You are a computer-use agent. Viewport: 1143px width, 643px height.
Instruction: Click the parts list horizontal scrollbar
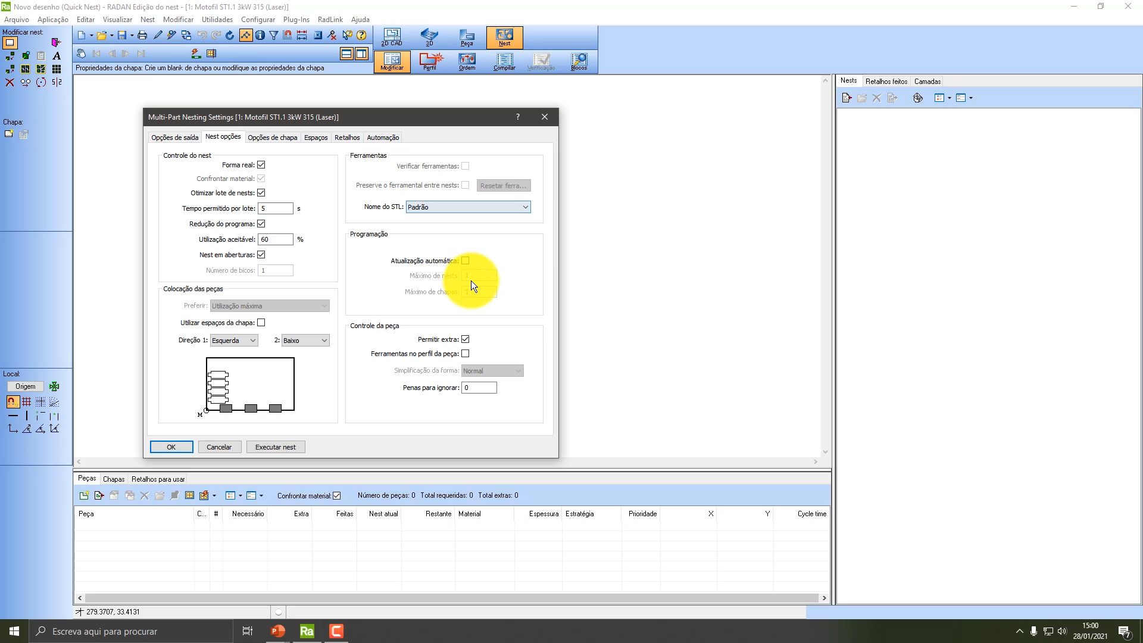[x=452, y=598]
